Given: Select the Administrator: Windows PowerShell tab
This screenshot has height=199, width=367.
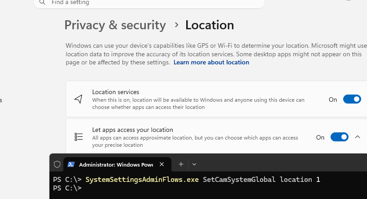Looking at the screenshot, I should coord(117,164).
